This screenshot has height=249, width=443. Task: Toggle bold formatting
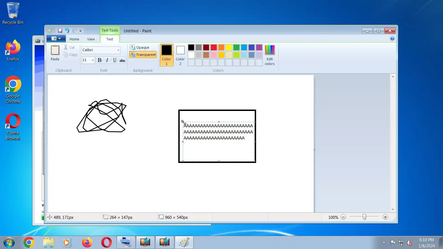tap(100, 60)
